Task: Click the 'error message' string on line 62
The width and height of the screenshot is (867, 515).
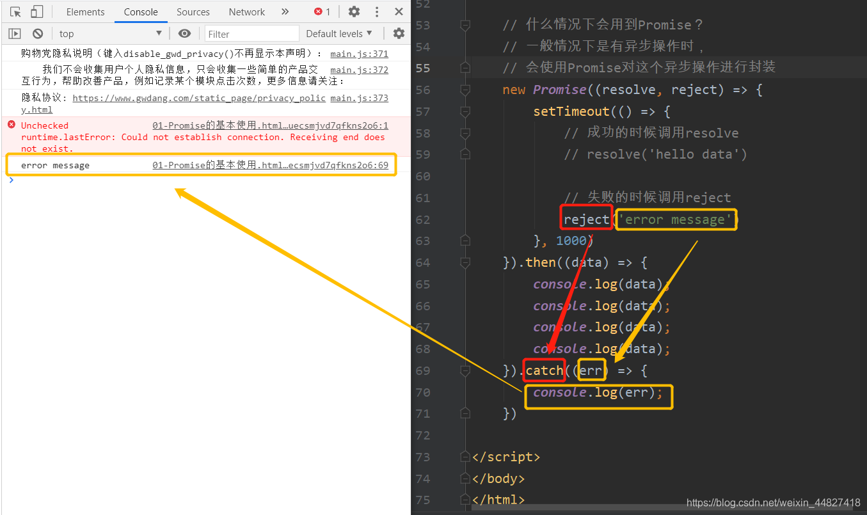Action: [x=675, y=219]
